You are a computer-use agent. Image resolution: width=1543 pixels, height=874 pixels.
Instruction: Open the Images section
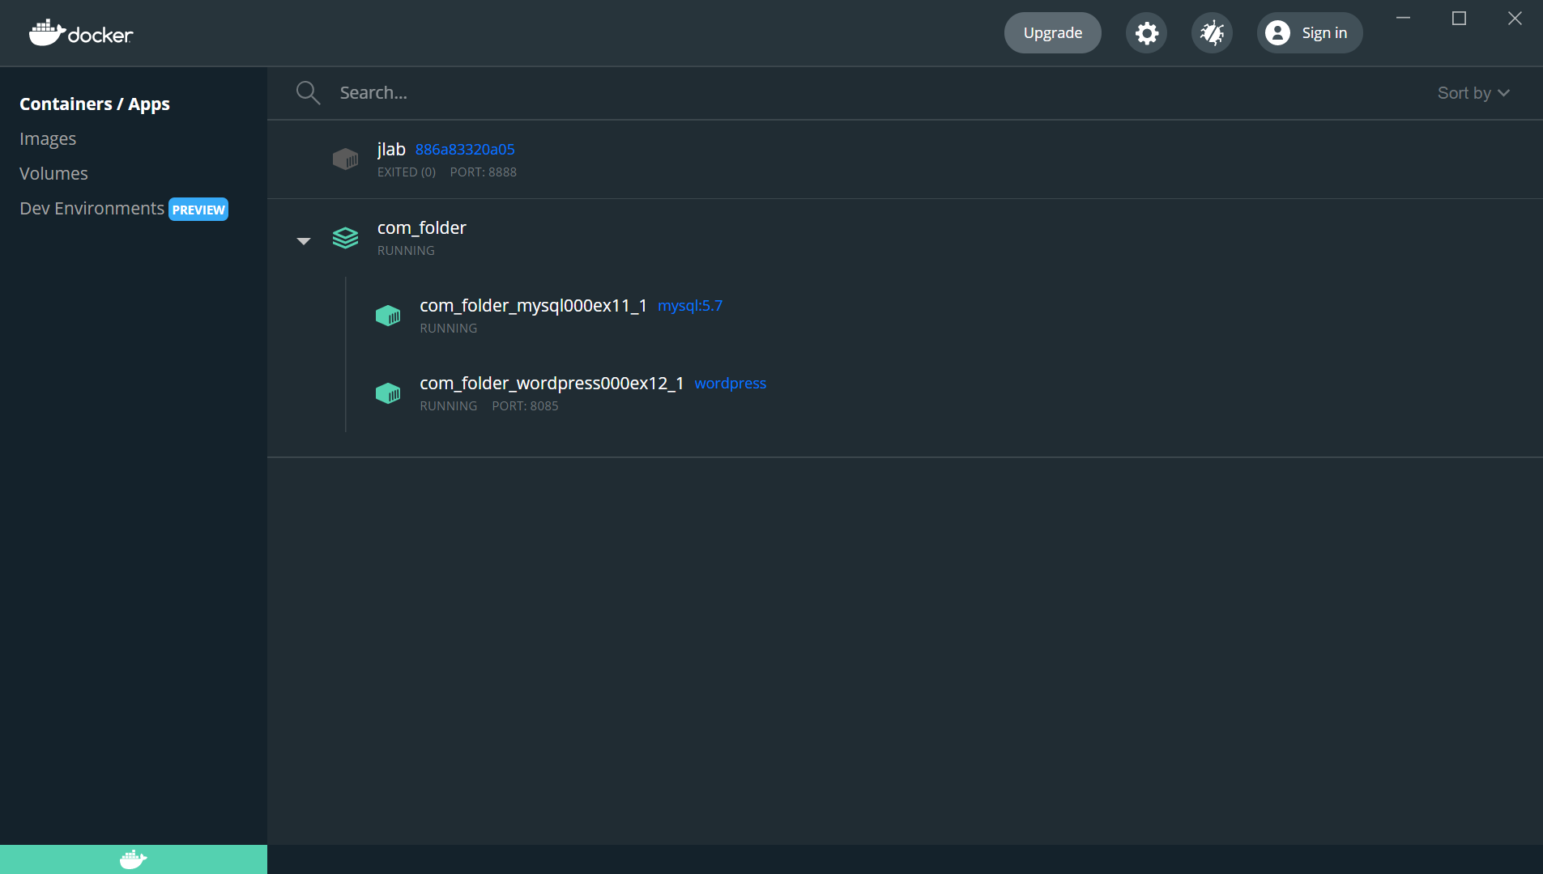[48, 138]
